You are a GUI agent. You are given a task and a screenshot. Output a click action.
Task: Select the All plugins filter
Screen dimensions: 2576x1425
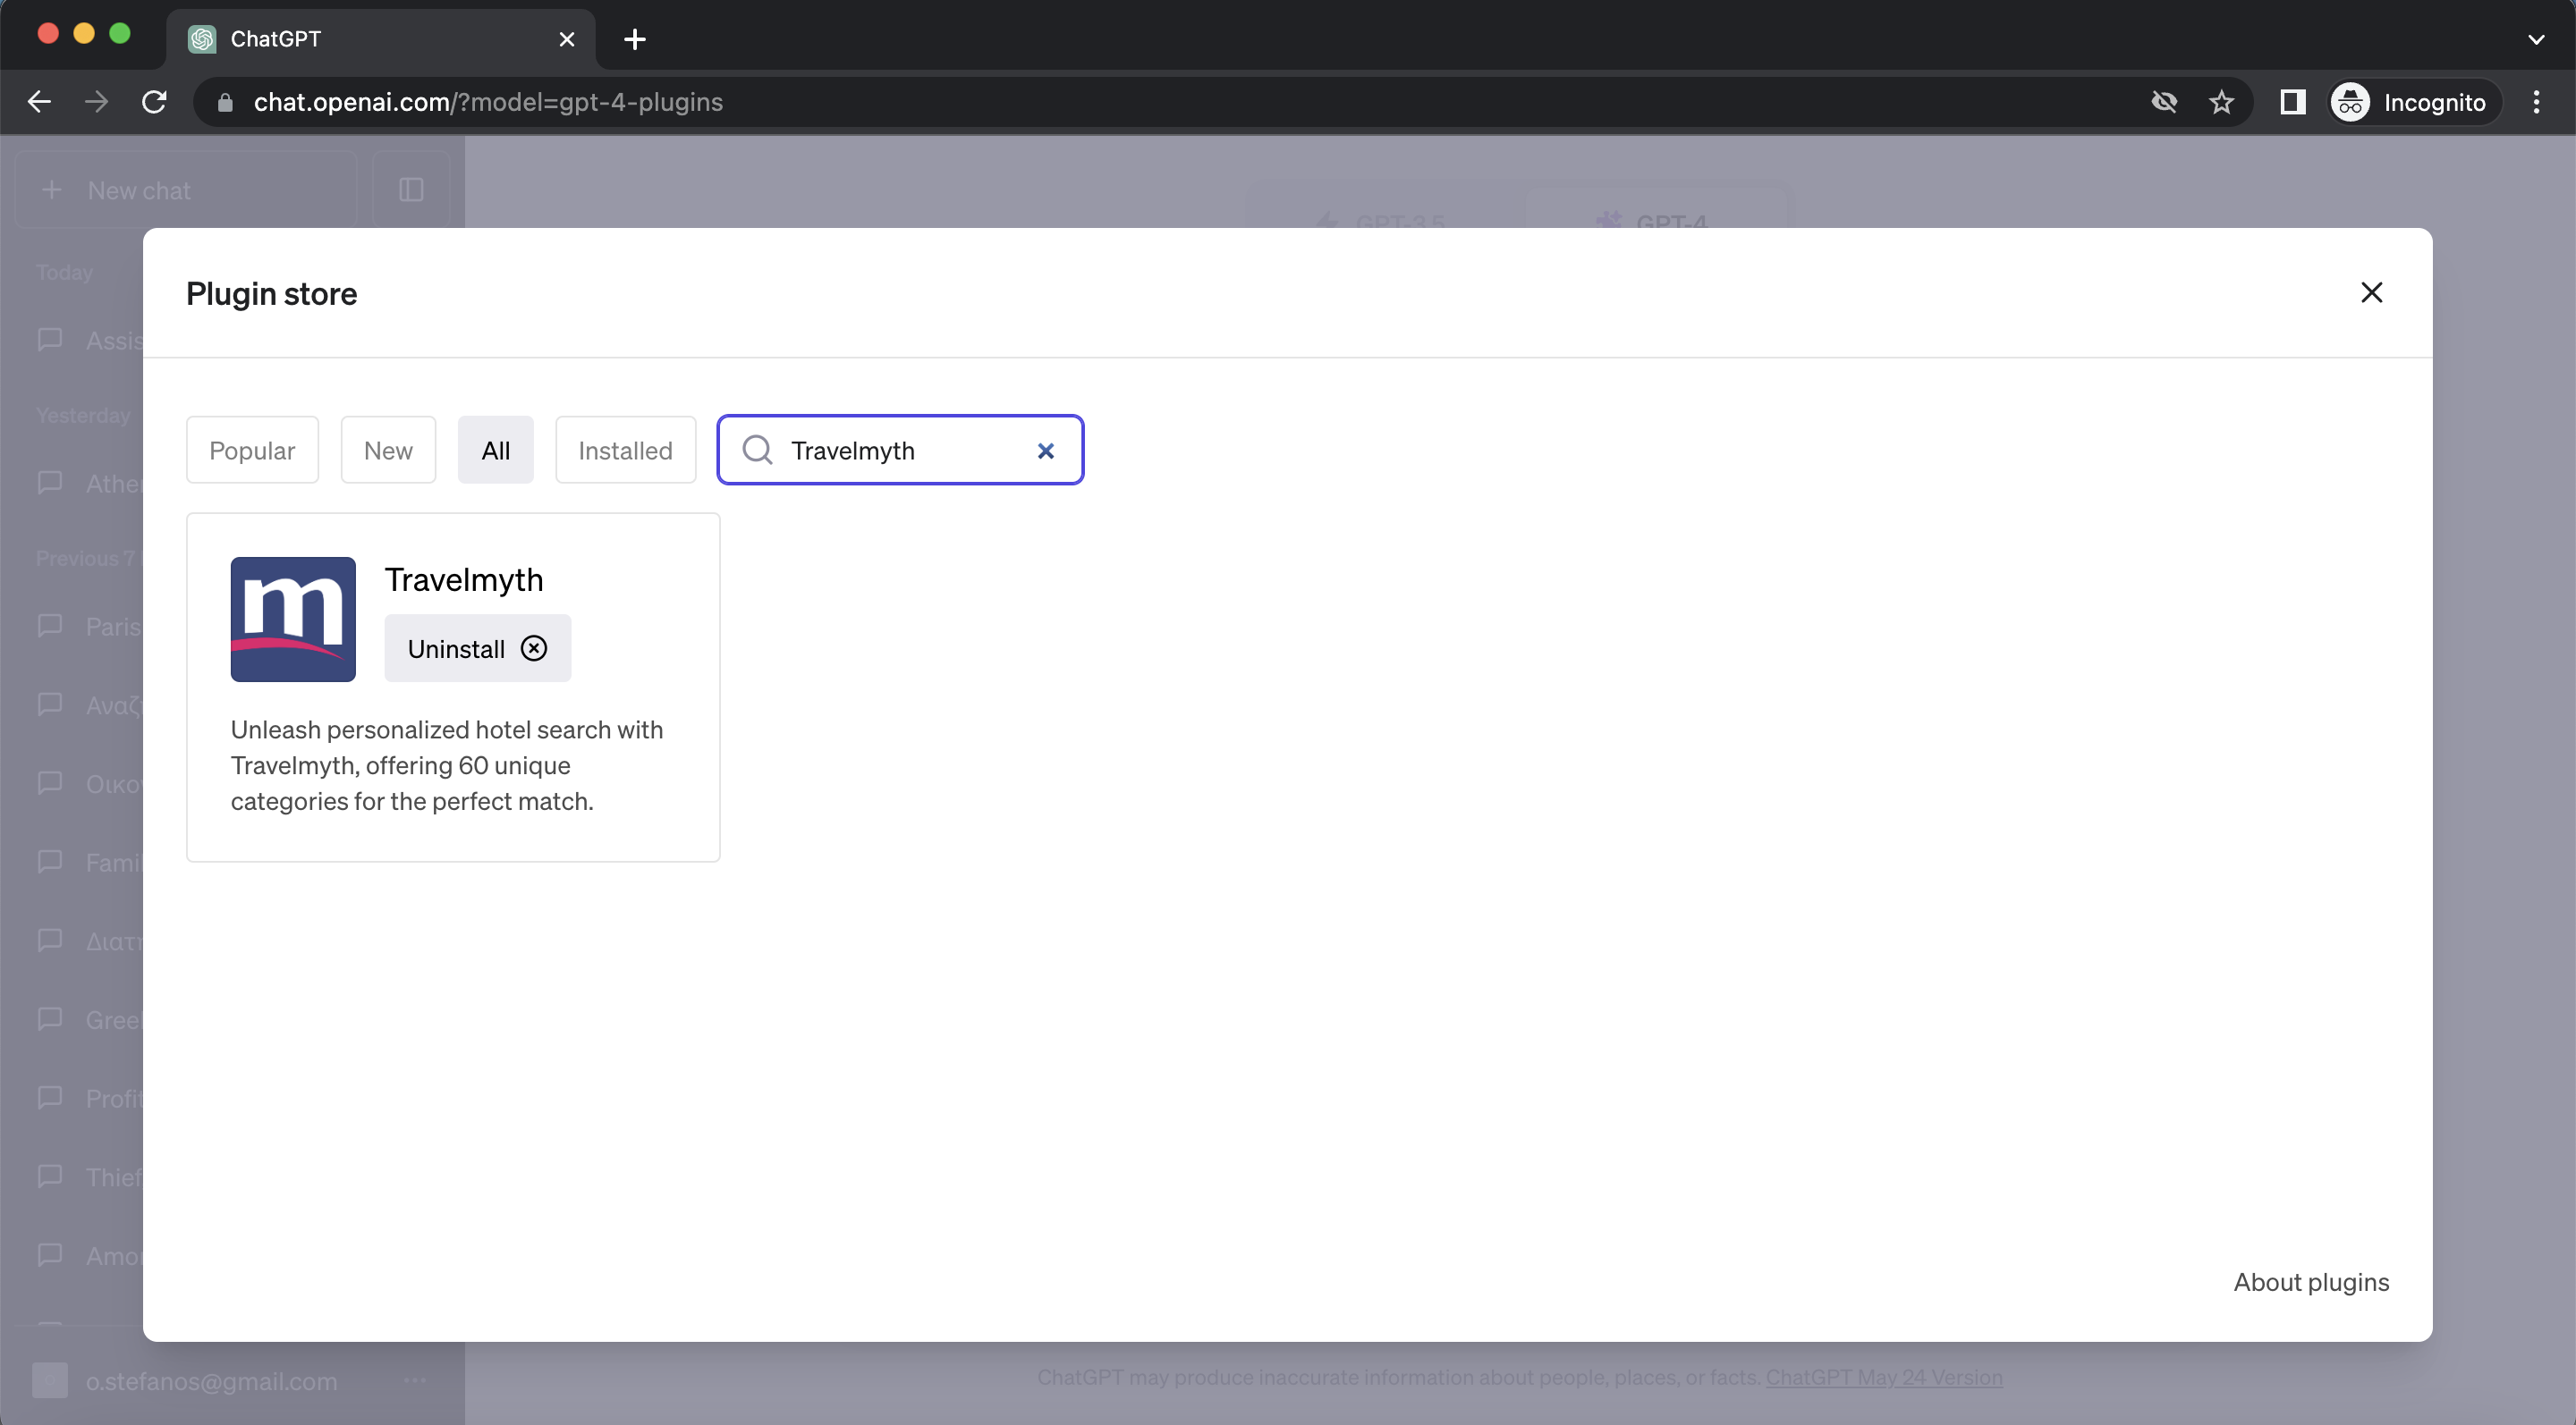(495, 450)
